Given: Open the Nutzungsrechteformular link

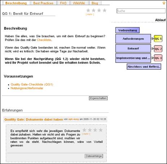Looking at the screenshot, I should (27, 88).
